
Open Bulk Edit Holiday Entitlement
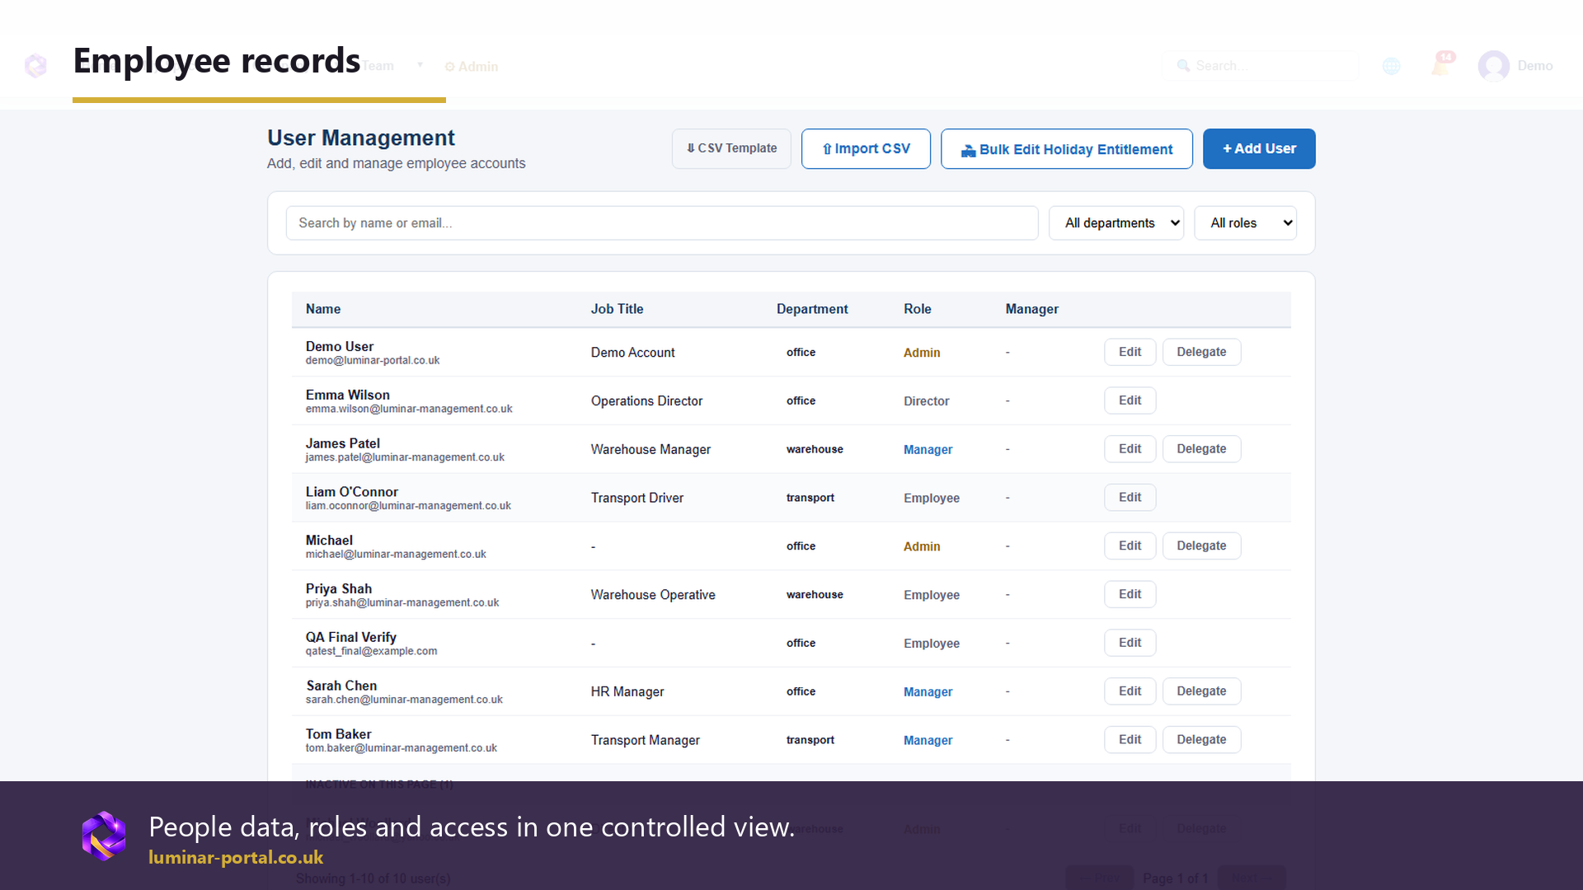(x=1066, y=149)
